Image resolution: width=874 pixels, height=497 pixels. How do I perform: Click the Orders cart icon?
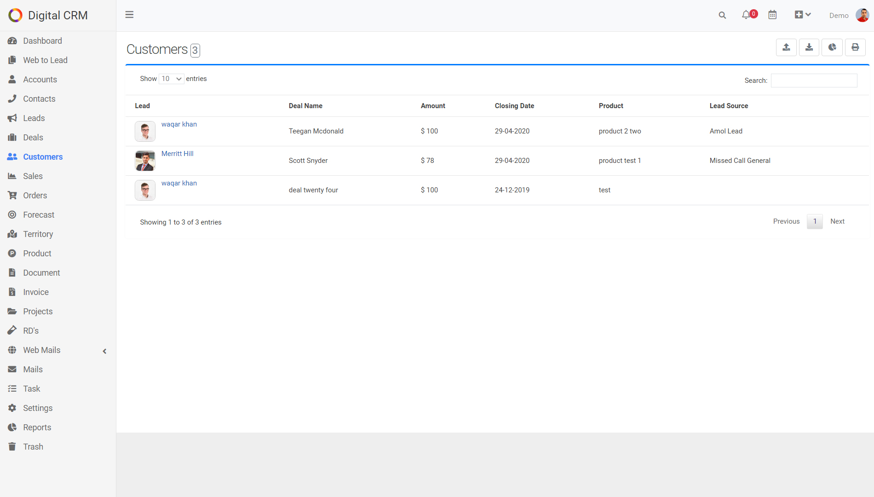(12, 196)
